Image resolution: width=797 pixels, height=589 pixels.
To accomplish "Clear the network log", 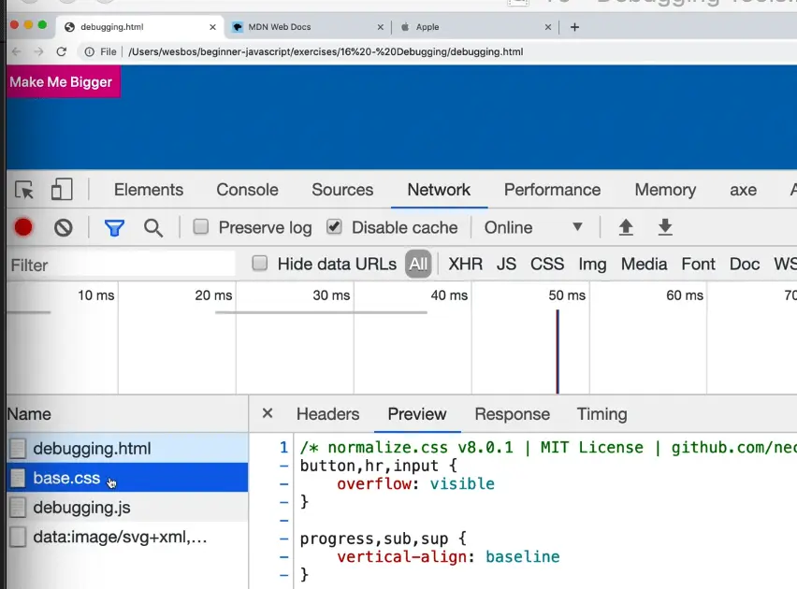I will tap(64, 227).
